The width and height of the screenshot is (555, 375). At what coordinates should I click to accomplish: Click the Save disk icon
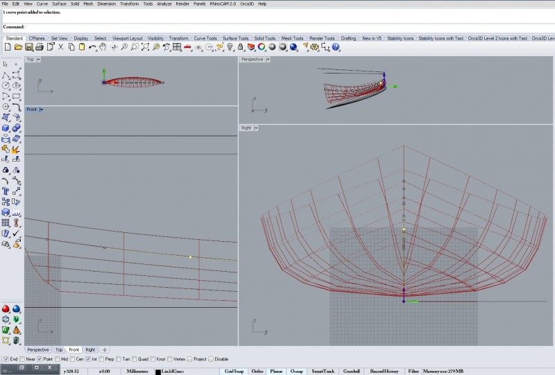[x=29, y=47]
